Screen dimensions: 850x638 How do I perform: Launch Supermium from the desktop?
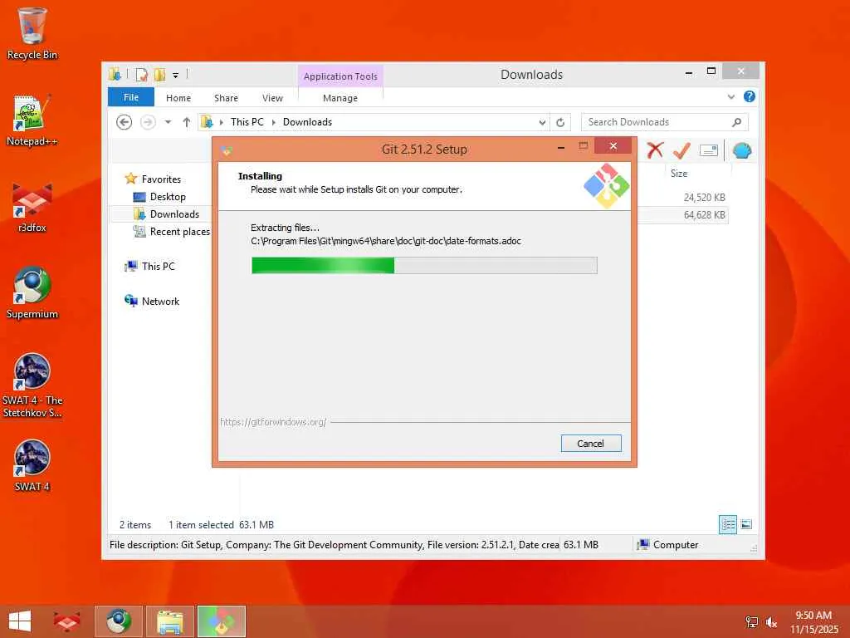pyautogui.click(x=32, y=293)
